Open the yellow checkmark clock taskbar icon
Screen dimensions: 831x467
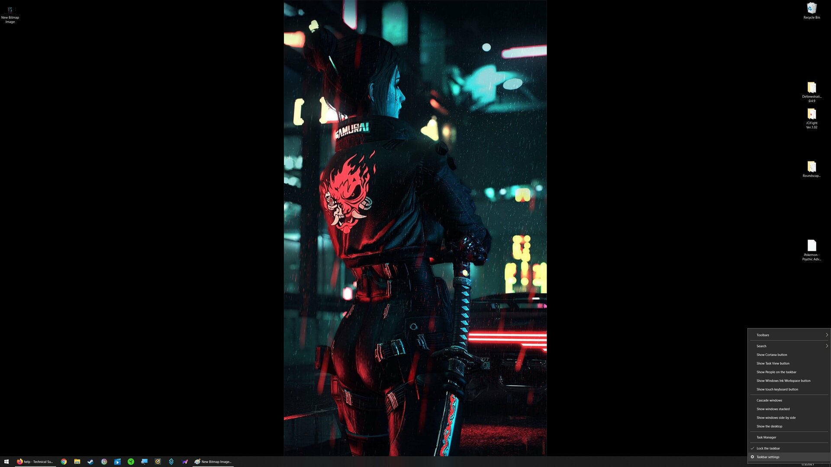pyautogui.click(x=158, y=461)
